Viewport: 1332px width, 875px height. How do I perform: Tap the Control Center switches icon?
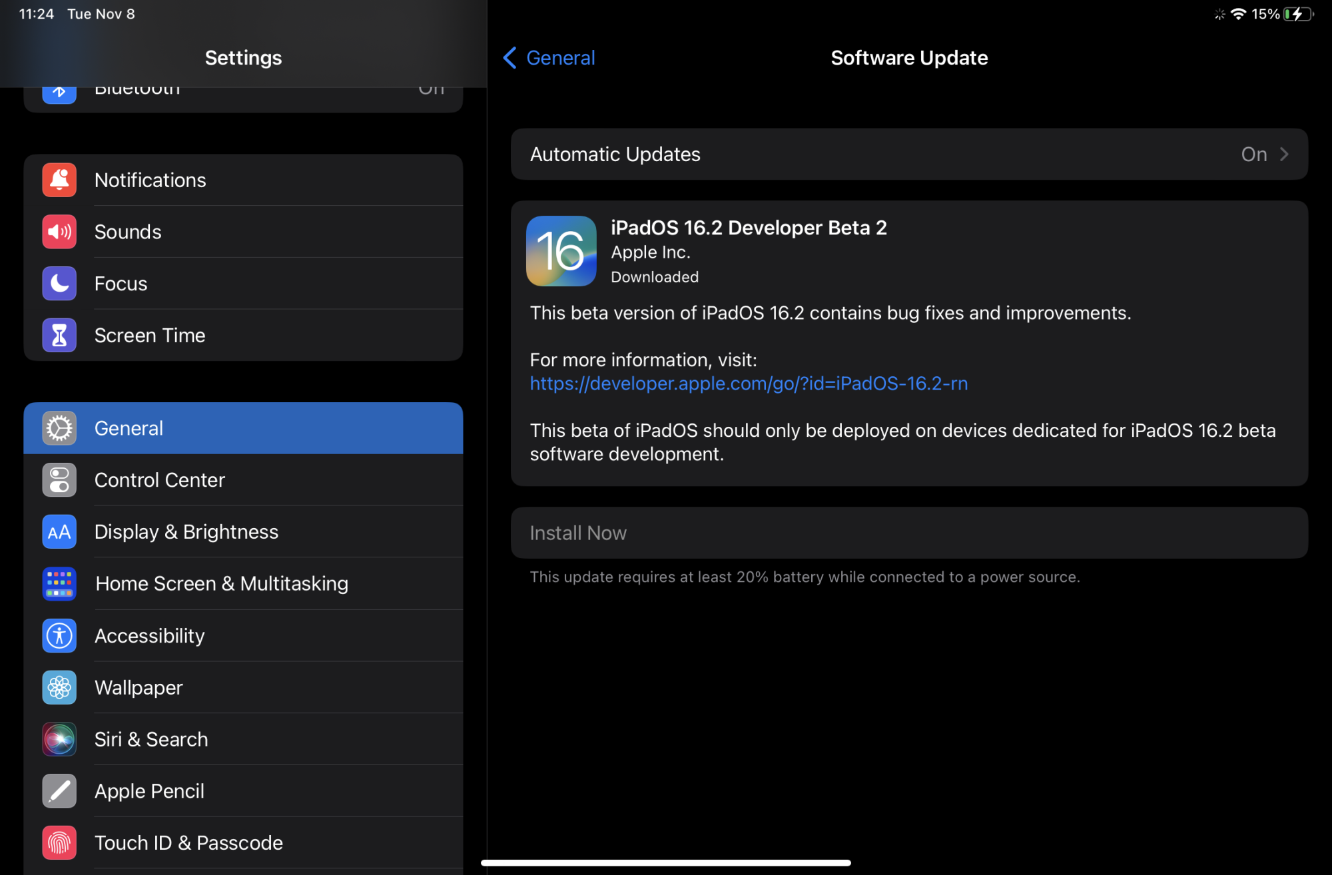pyautogui.click(x=59, y=480)
